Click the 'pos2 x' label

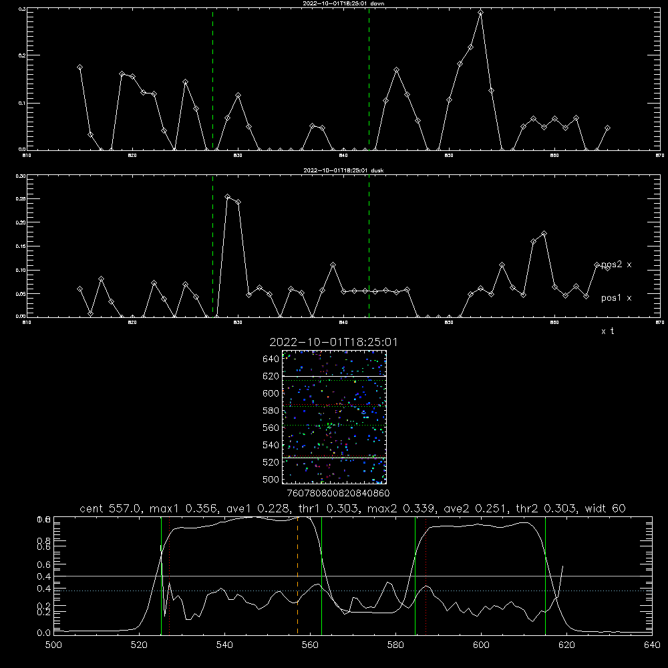pos(616,265)
